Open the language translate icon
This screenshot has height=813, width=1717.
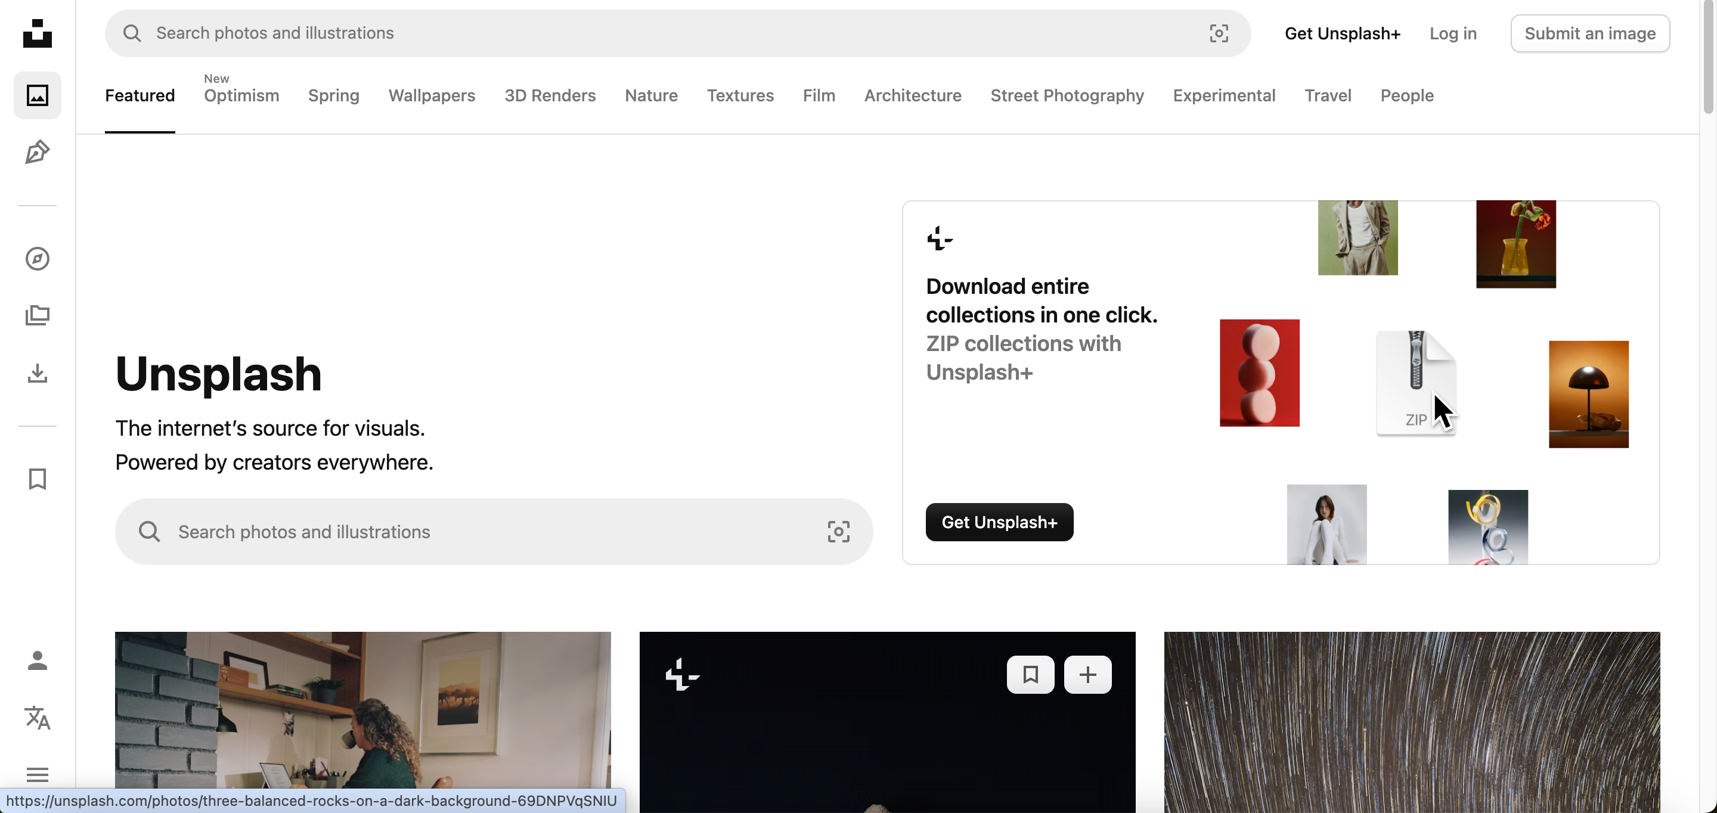pyautogui.click(x=38, y=718)
